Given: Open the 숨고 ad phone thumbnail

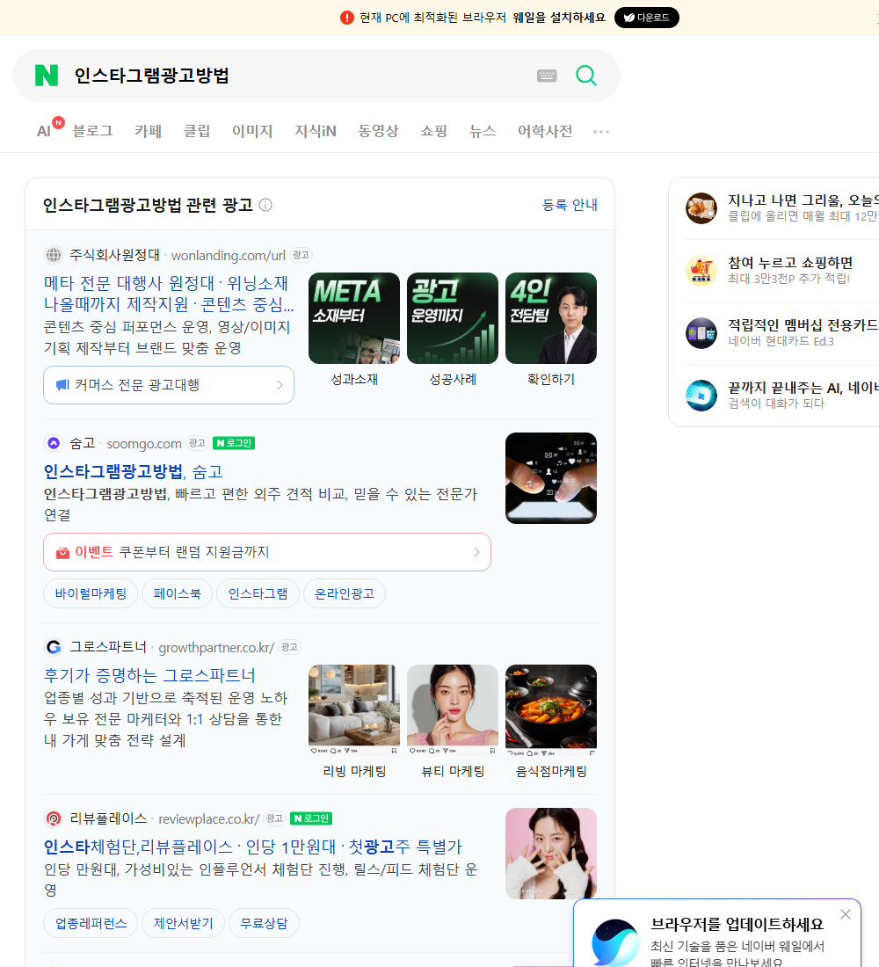Looking at the screenshot, I should point(551,478).
